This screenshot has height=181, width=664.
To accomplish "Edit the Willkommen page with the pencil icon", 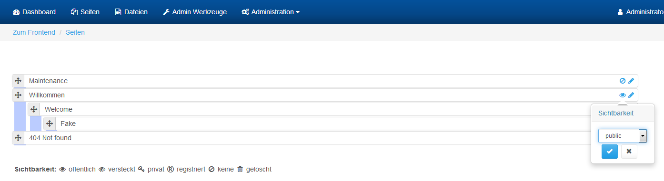I will tap(631, 95).
